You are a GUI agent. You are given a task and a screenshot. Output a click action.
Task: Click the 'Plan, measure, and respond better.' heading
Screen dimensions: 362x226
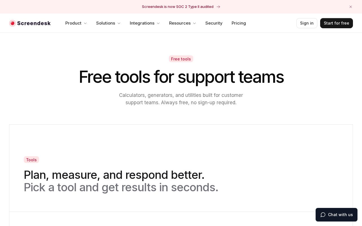114,175
